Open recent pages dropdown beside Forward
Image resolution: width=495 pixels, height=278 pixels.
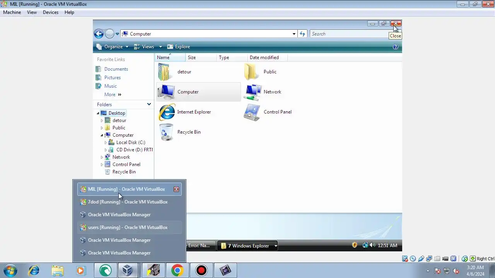coord(117,34)
